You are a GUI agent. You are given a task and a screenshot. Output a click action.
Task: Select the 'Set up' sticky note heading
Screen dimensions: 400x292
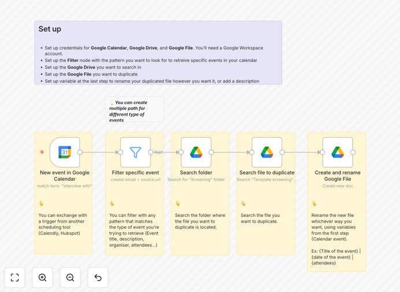[50, 29]
